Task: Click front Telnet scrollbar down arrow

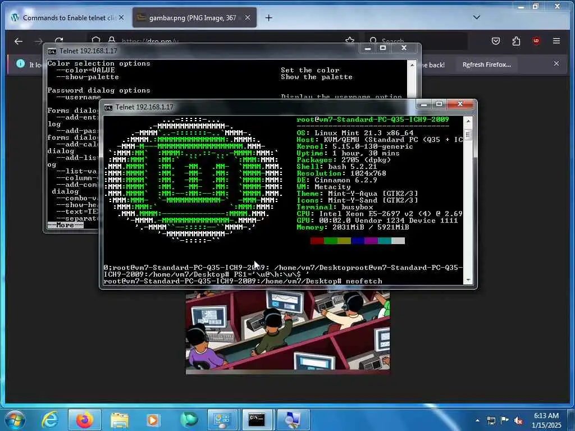Action: pyautogui.click(x=468, y=280)
